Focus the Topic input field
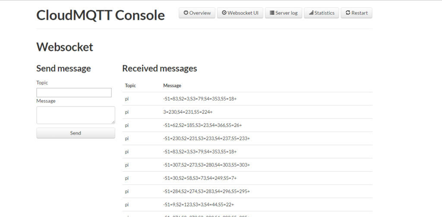This screenshot has width=442, height=217. tap(74, 92)
